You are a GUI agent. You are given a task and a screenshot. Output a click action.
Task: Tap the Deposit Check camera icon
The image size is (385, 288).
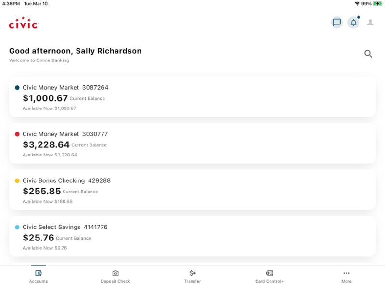115,273
